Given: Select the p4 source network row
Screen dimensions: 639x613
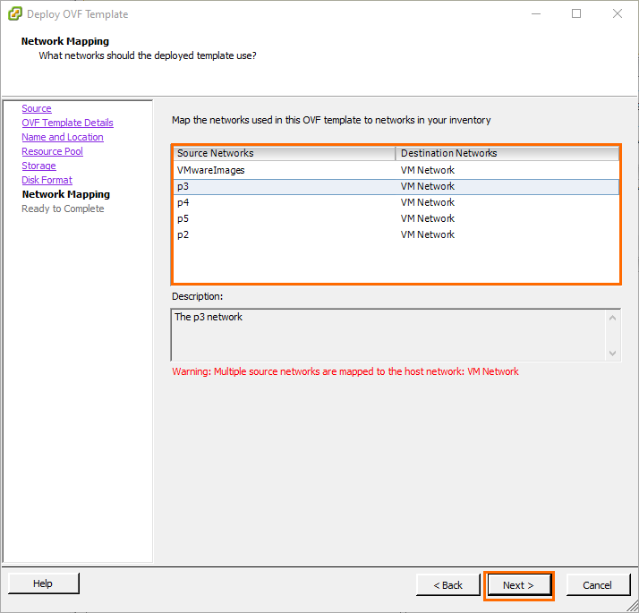Looking at the screenshot, I should [183, 202].
